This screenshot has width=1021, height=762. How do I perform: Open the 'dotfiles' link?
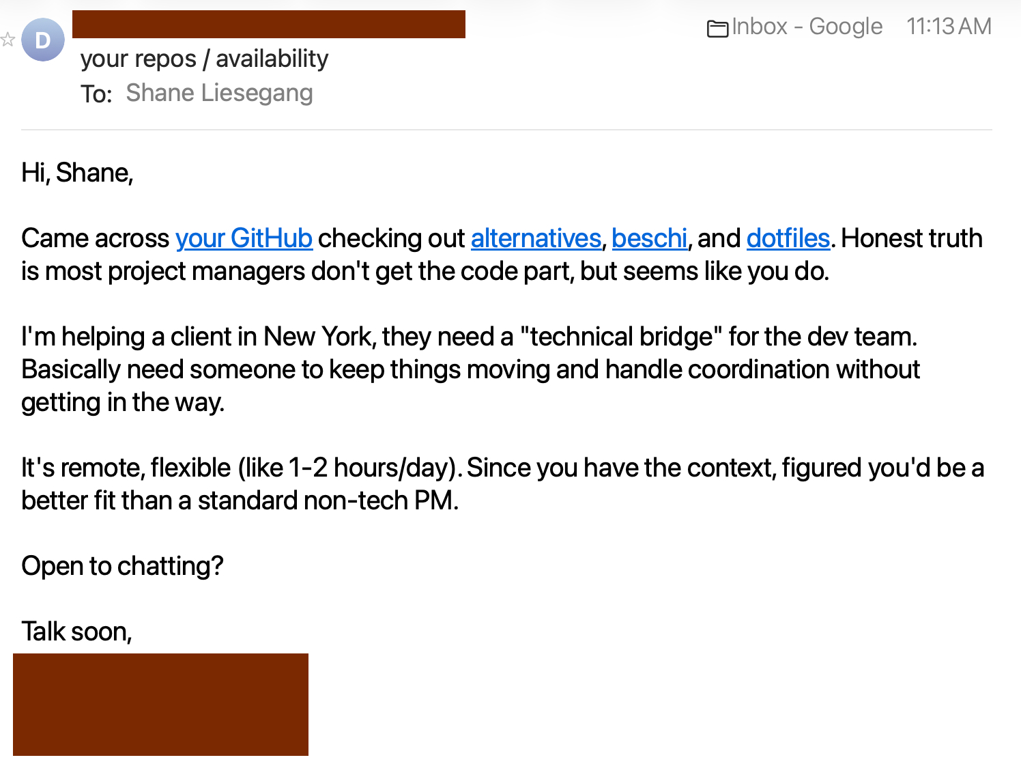pos(788,238)
